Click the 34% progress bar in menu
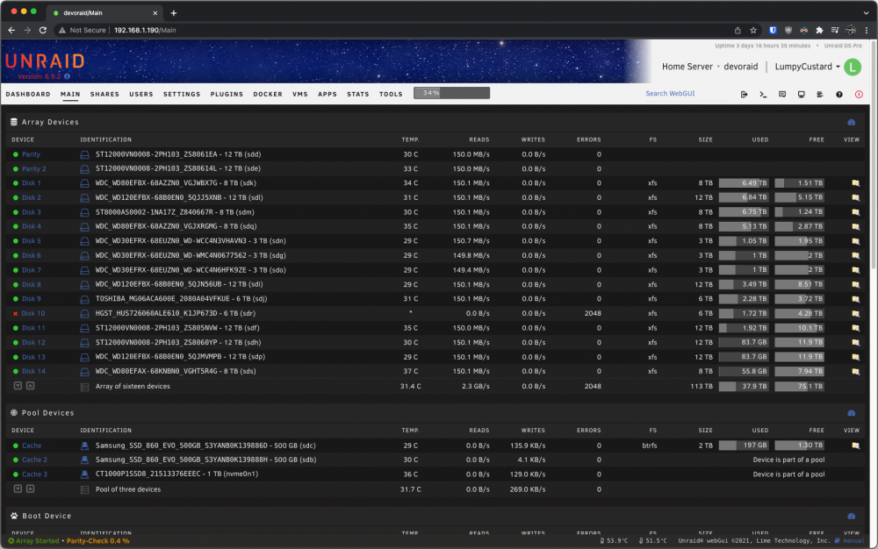 click(451, 93)
